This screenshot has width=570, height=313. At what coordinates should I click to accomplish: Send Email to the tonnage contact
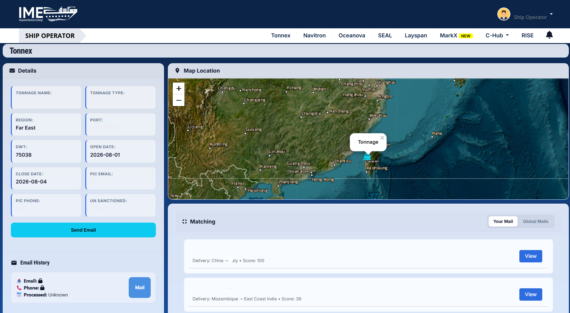(x=83, y=230)
